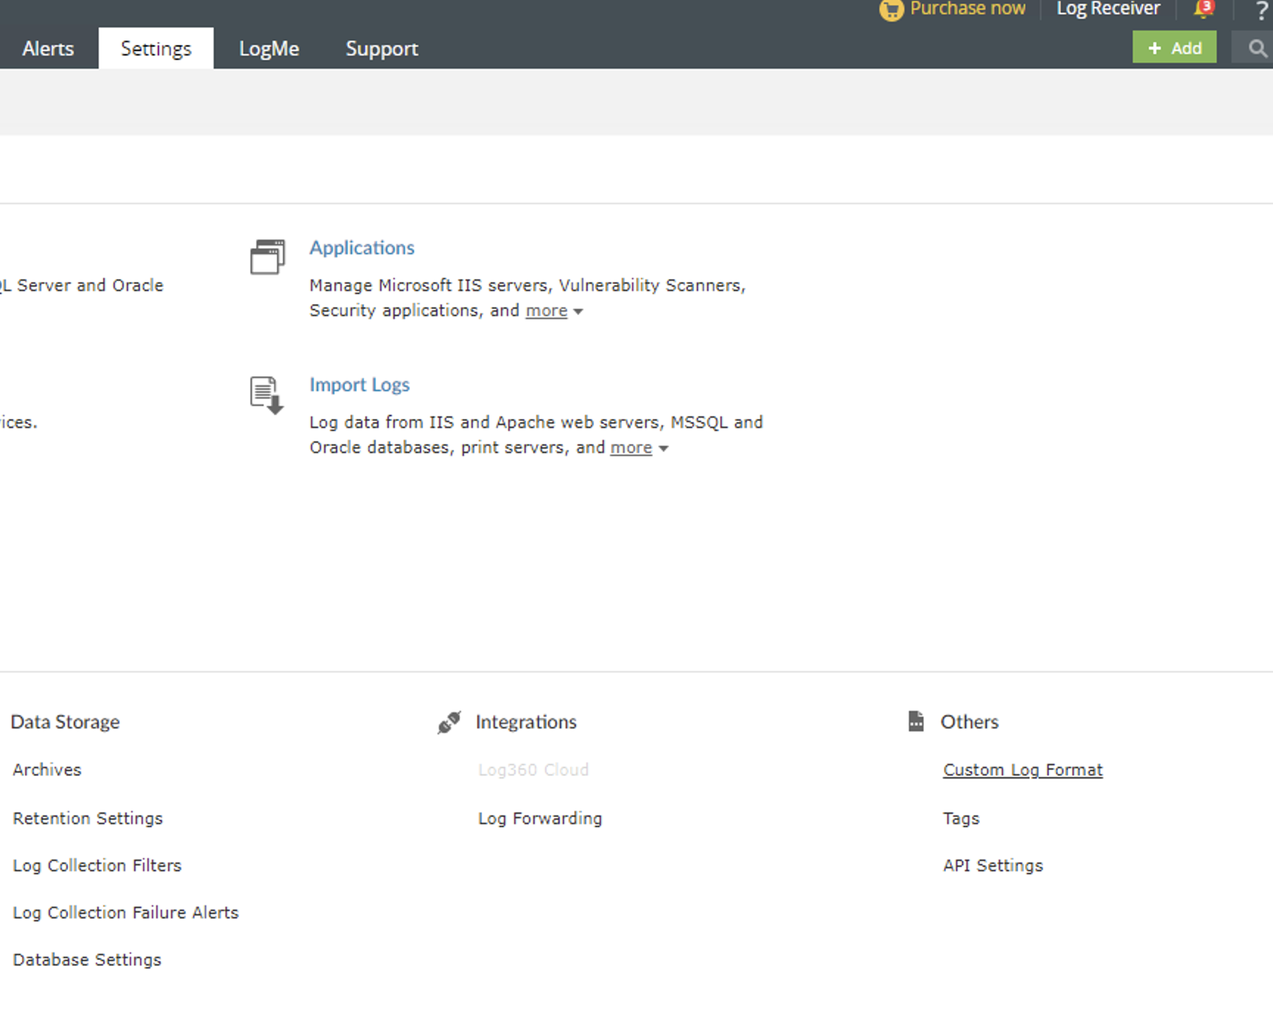Open search using the magnifier icon
The height and width of the screenshot is (1021, 1273).
[1255, 47]
